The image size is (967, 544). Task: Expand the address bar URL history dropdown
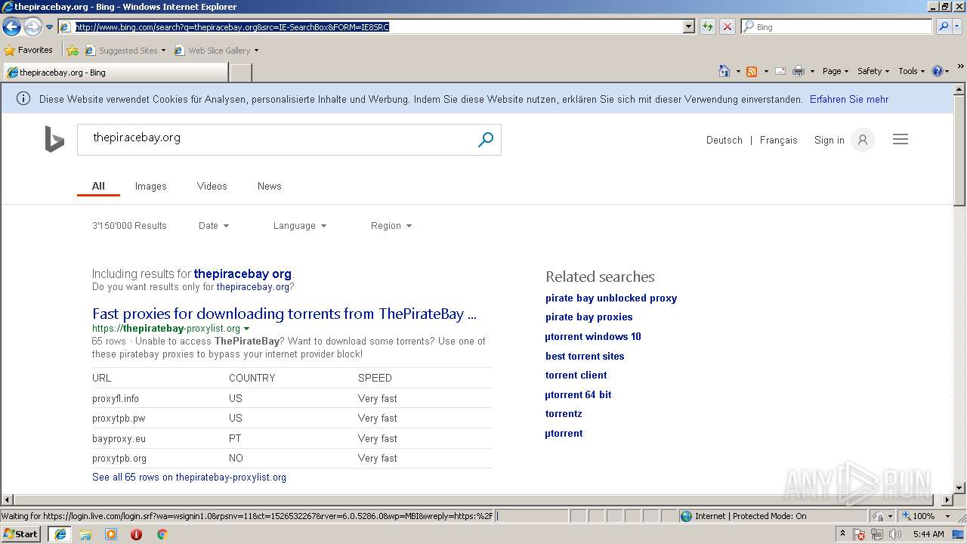[x=689, y=27]
